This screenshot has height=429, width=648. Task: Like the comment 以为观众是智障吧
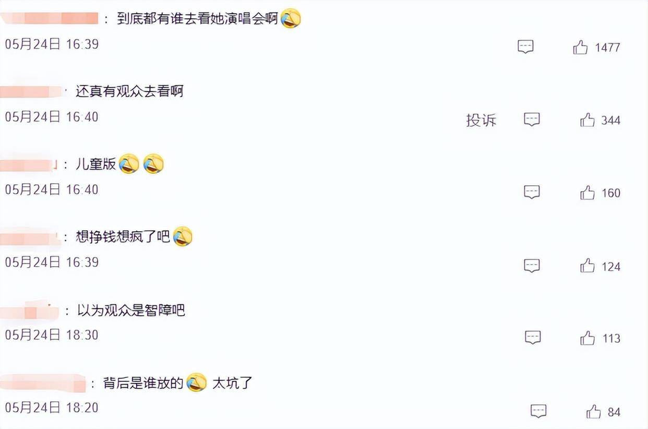(587, 338)
